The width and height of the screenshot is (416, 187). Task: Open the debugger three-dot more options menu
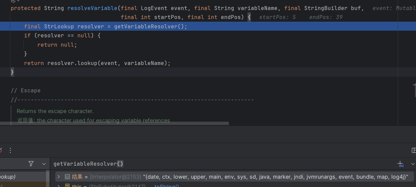10,150
